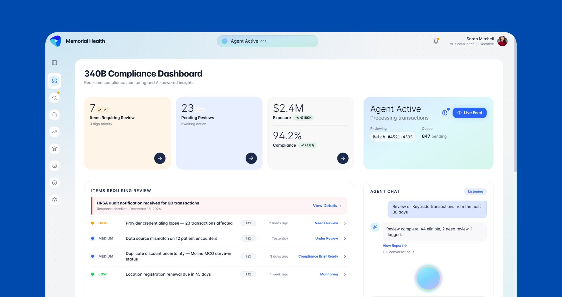Expand chevron on Duplicate discount uncertainty row
Screen dimensions: 562x297
click(x=345, y=256)
